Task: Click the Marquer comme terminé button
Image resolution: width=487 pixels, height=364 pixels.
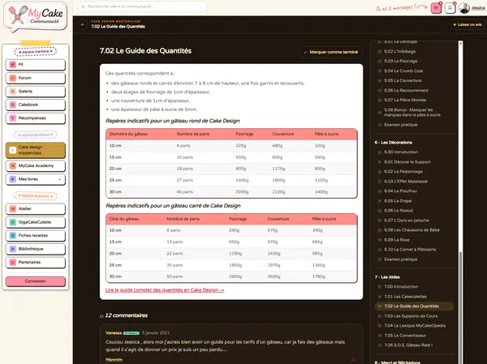Action: [331, 52]
